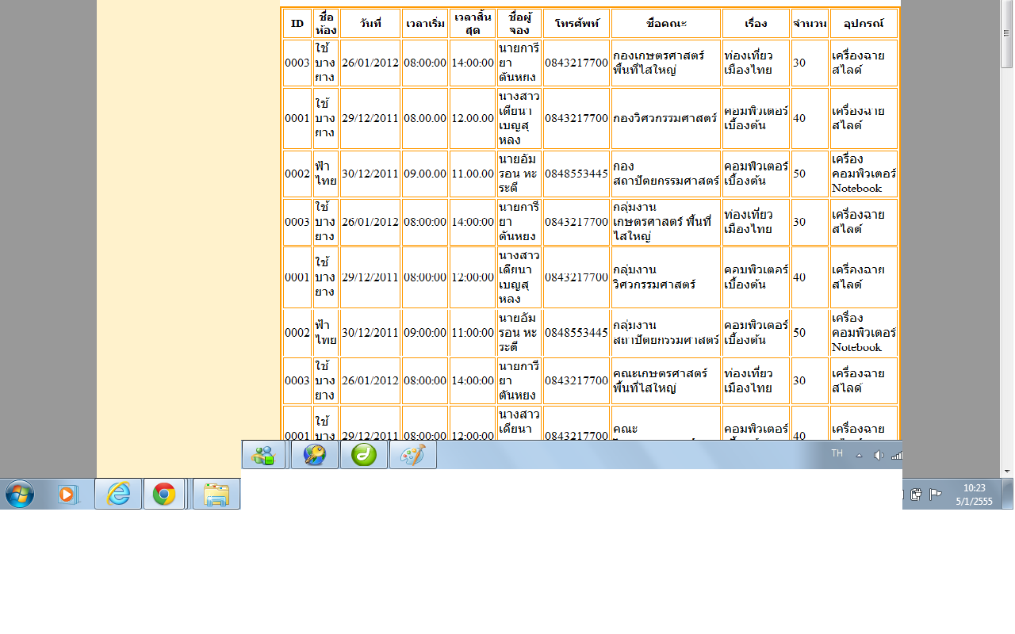This screenshot has width=1015, height=634.
Task: Click the โทรศัพท์ column header
Action: coord(576,24)
